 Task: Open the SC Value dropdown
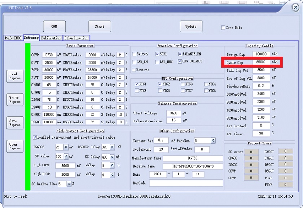tap(66, 156)
